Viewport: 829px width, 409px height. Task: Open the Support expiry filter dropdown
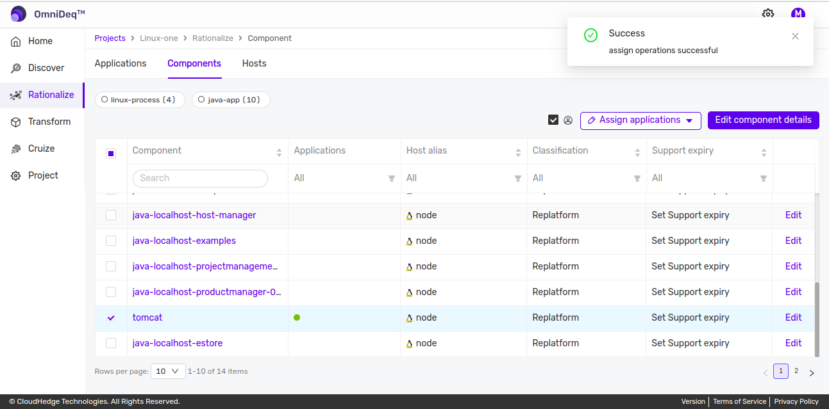click(709, 178)
